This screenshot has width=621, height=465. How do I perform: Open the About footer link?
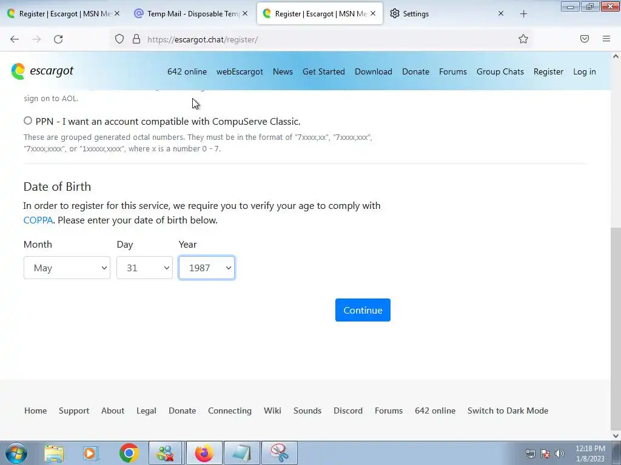(113, 411)
